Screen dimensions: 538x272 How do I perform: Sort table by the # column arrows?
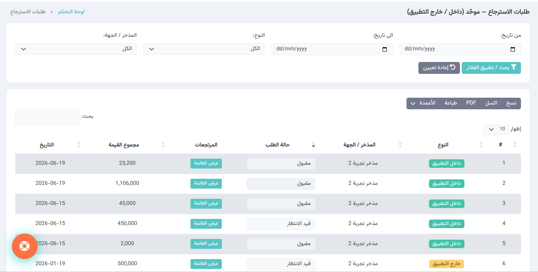(x=515, y=145)
